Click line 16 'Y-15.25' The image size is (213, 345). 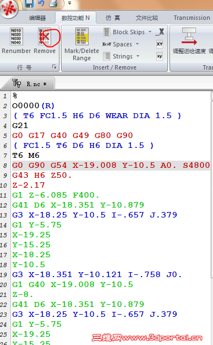coord(31,245)
